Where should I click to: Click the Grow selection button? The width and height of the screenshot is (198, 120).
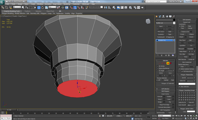(170, 73)
